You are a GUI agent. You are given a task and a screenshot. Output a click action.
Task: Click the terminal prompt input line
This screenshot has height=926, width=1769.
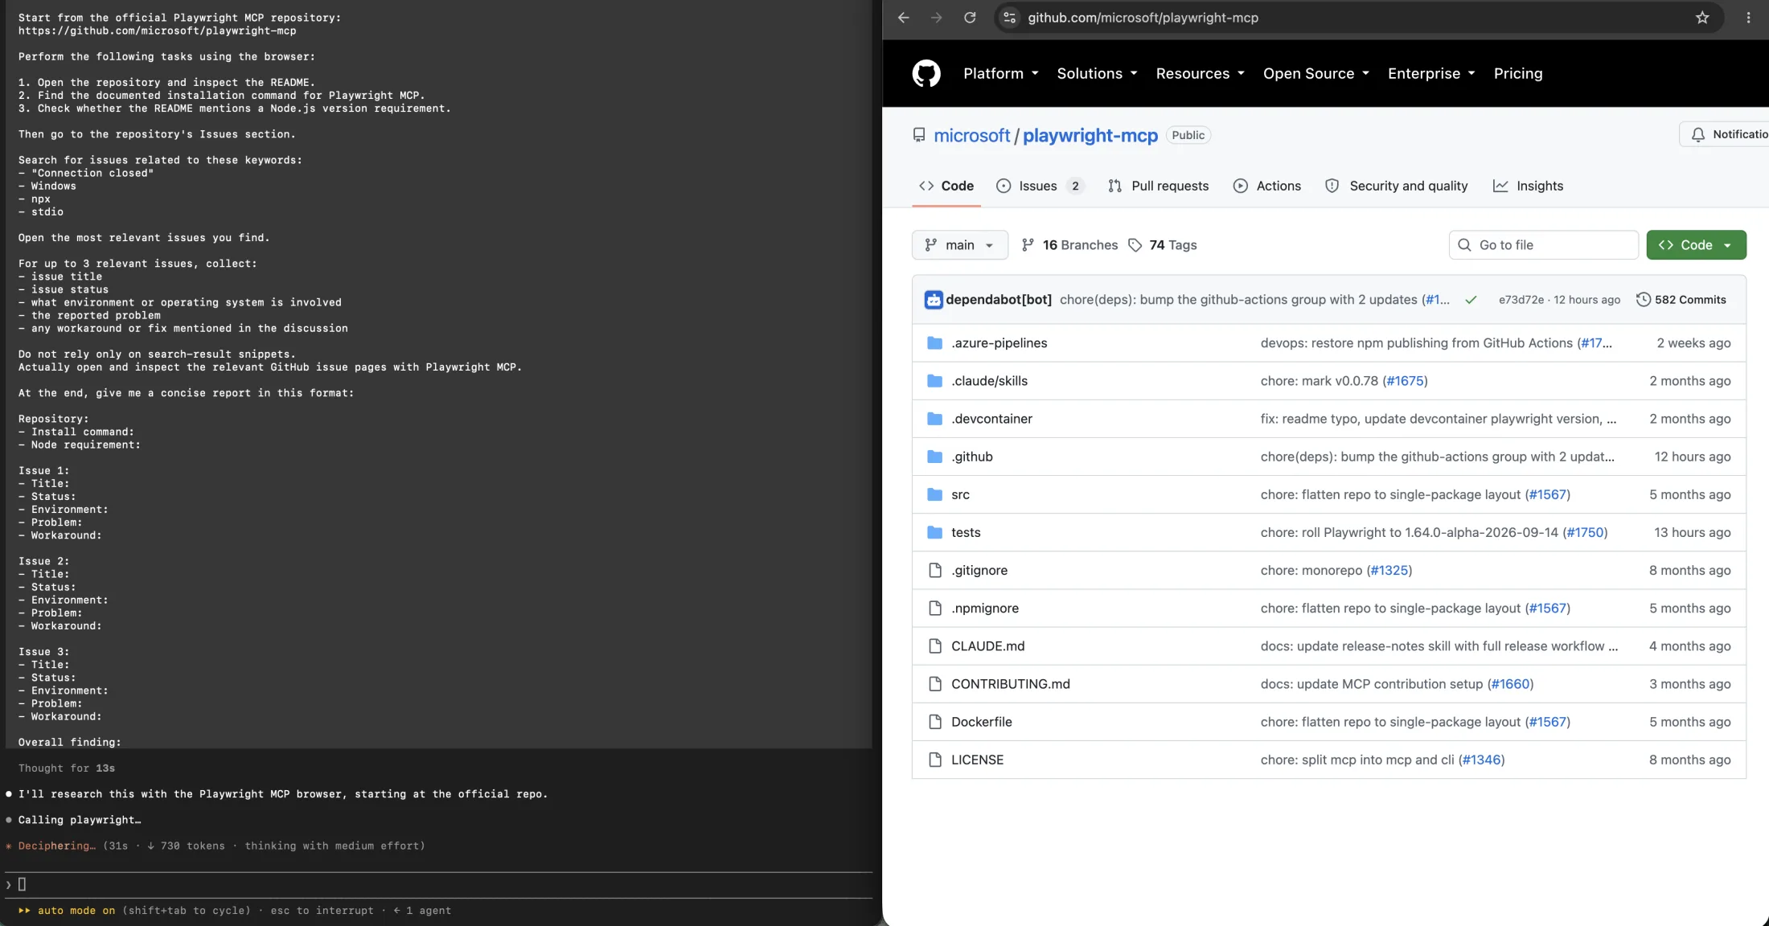point(438,884)
